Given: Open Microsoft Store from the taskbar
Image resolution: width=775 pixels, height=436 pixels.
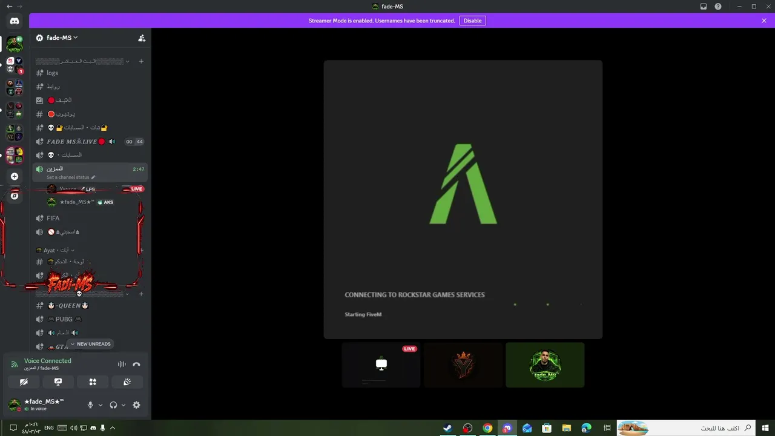Looking at the screenshot, I should [x=547, y=428].
